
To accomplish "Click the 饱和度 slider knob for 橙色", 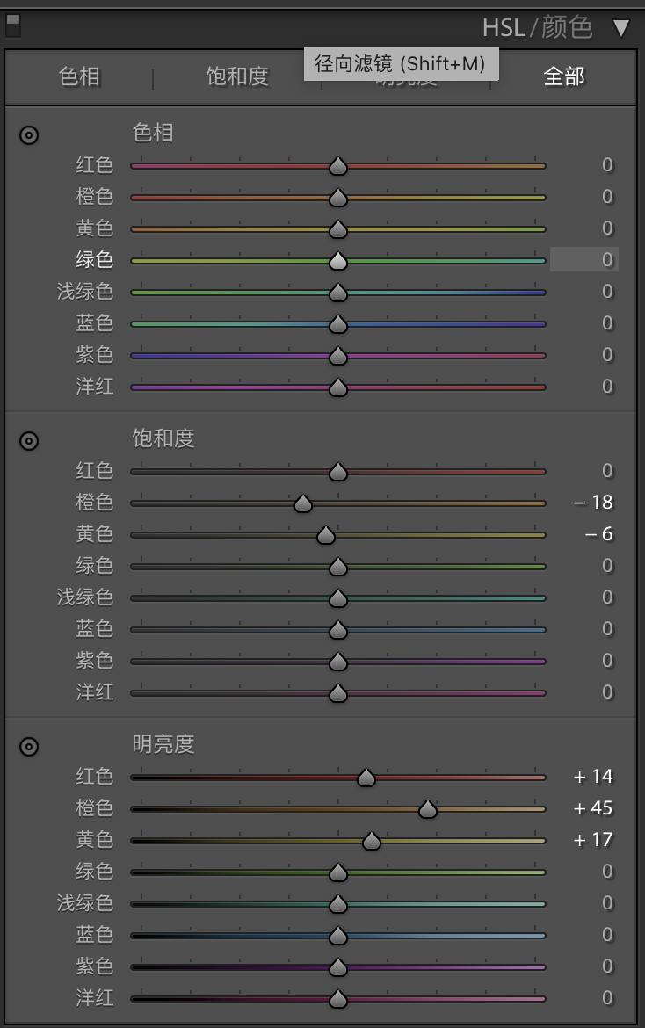I will pos(304,503).
